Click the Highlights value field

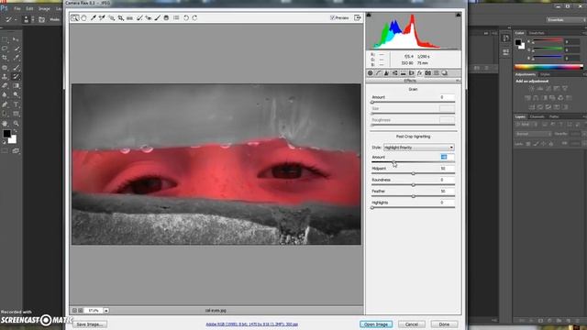click(447, 203)
